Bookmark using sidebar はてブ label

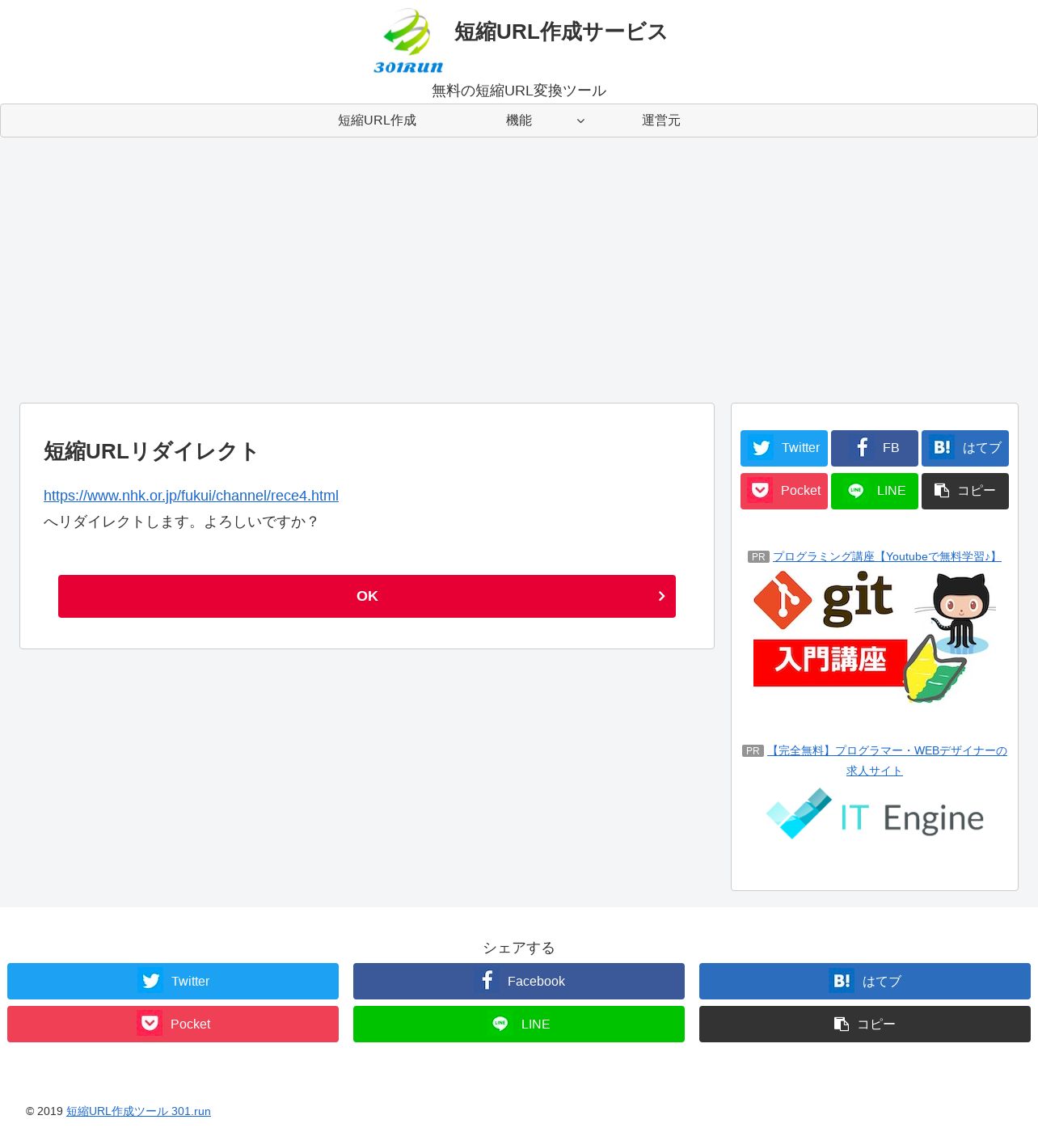point(982,448)
